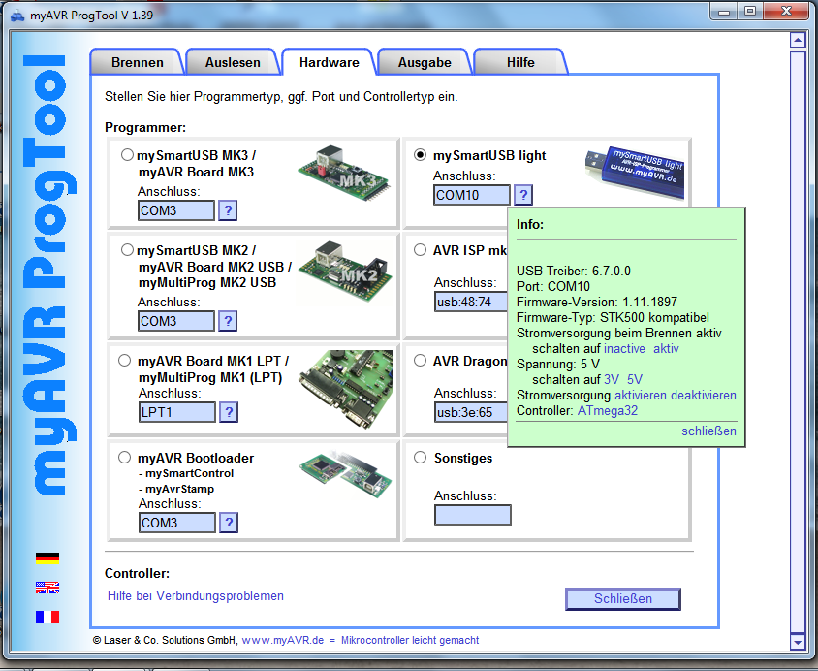Select the Hardware tab
The image size is (818, 671).
click(x=330, y=63)
